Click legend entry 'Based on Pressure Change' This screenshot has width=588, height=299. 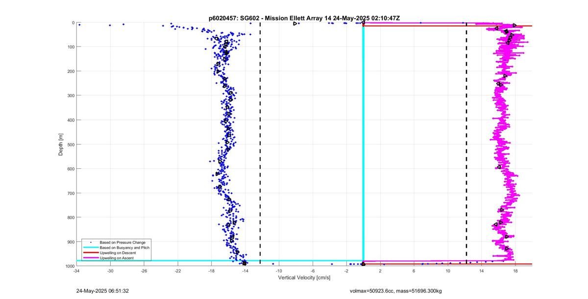122,242
